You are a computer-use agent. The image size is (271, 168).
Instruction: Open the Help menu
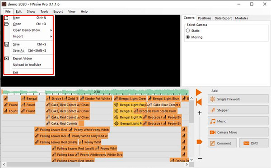(x=84, y=11)
